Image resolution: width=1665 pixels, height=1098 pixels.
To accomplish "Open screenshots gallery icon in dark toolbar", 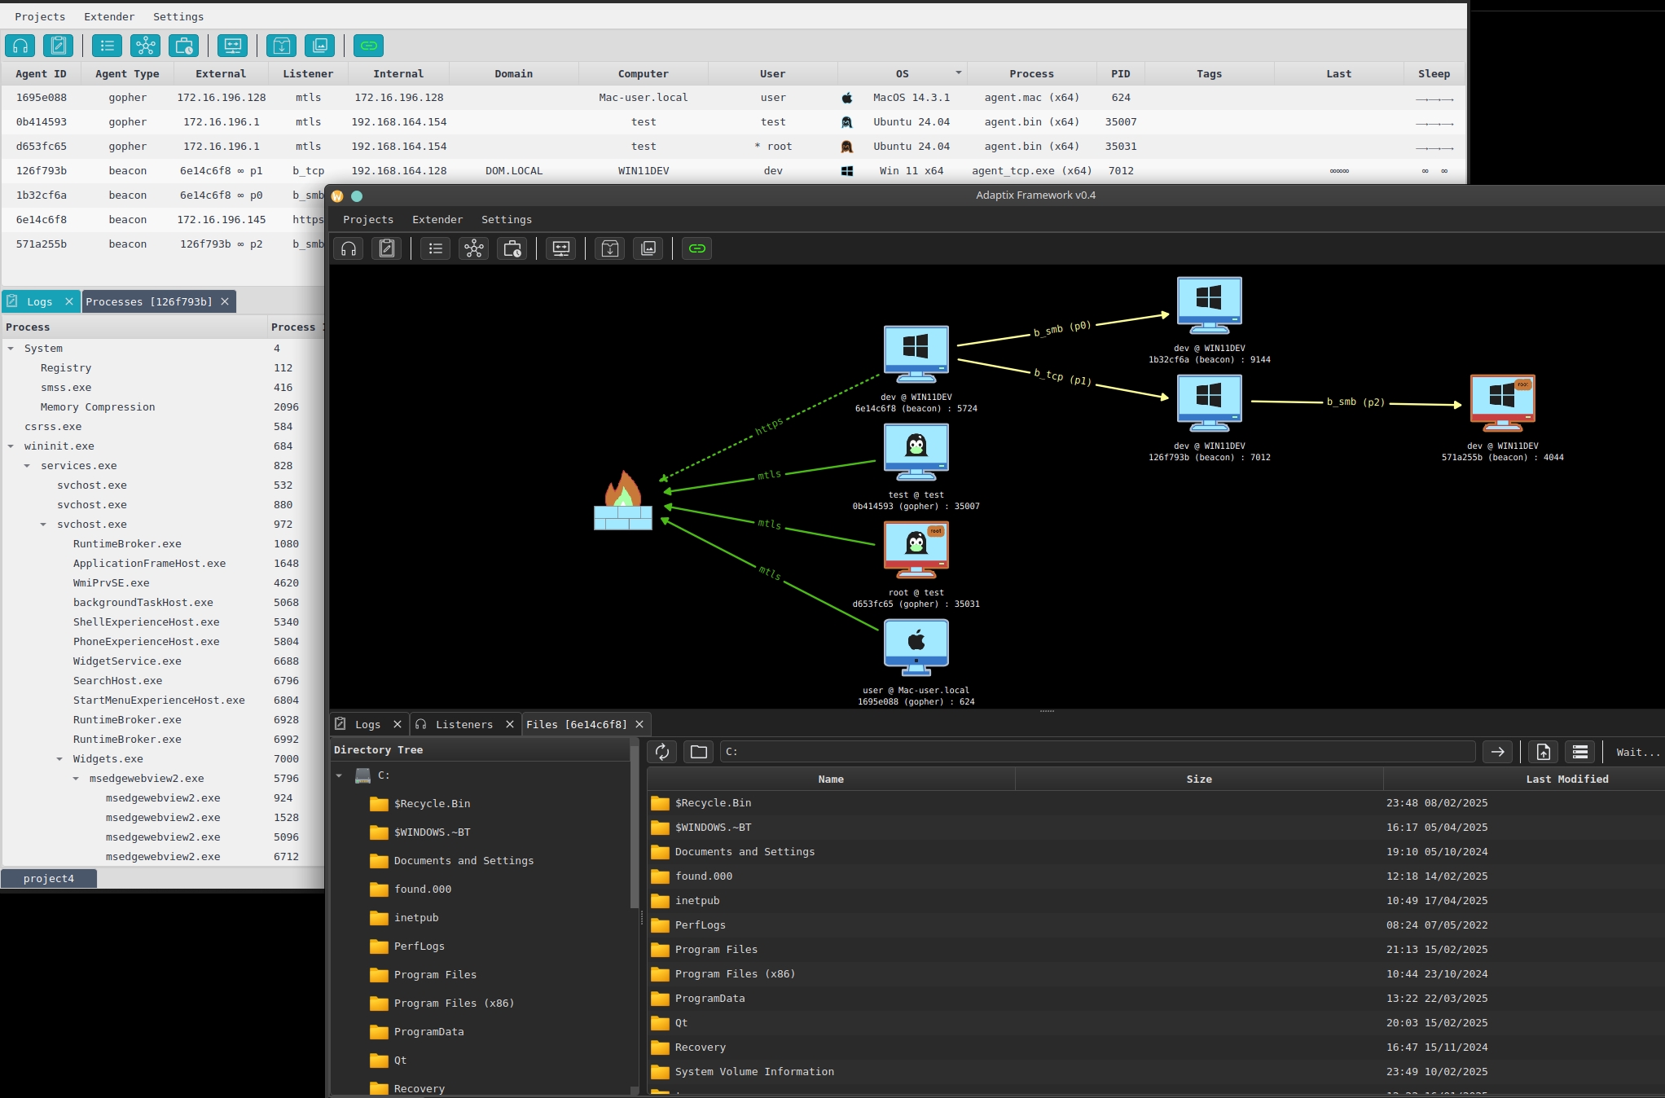I will 648,248.
